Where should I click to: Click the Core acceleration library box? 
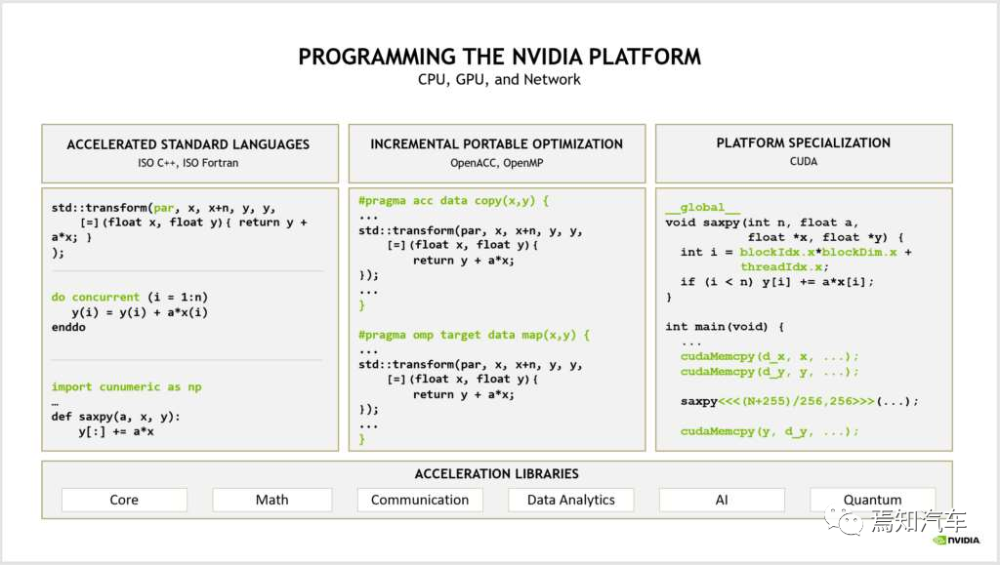(x=124, y=500)
